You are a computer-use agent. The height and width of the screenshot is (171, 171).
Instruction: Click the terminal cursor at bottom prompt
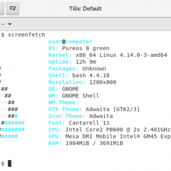tap(9, 163)
